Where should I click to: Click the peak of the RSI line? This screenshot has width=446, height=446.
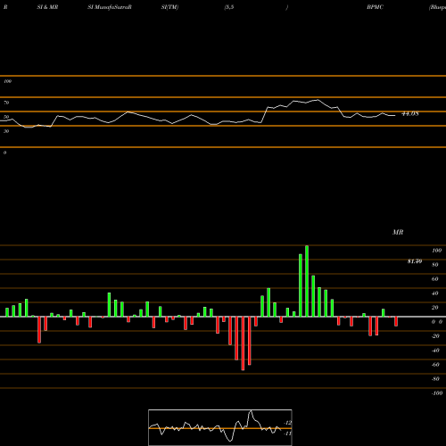(318, 100)
